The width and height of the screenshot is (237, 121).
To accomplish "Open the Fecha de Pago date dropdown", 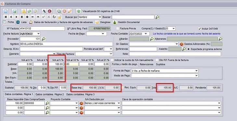I will 103,34.
